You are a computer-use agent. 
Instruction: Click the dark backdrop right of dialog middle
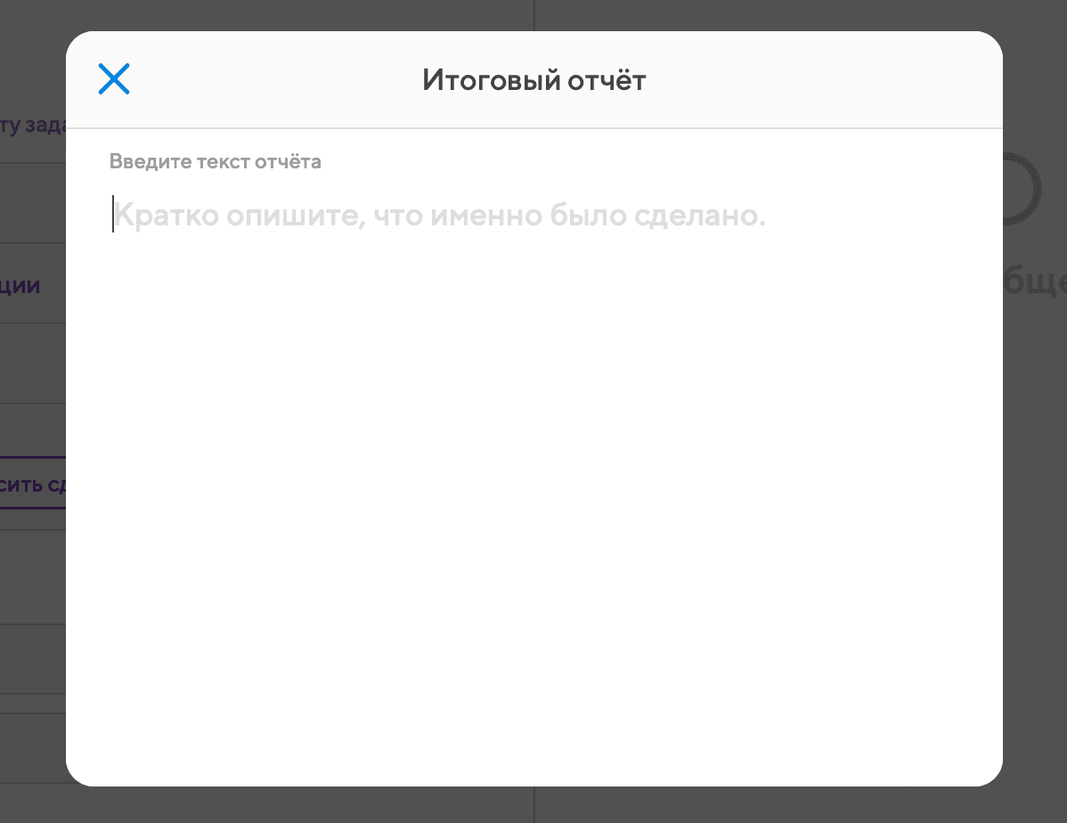[1034, 477]
